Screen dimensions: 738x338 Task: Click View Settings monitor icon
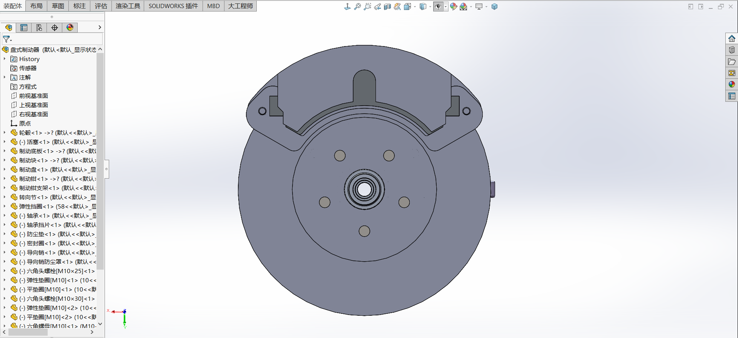click(479, 7)
